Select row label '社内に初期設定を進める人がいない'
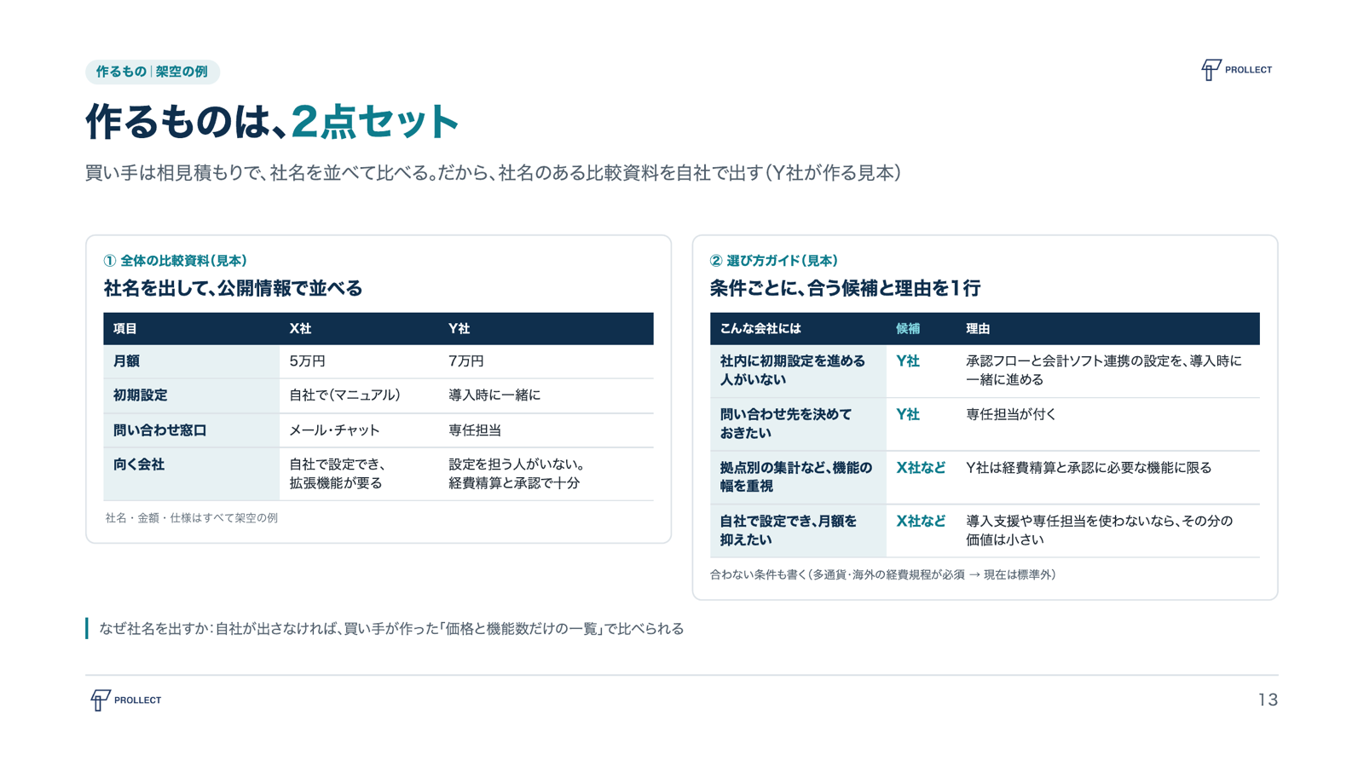 coord(793,371)
